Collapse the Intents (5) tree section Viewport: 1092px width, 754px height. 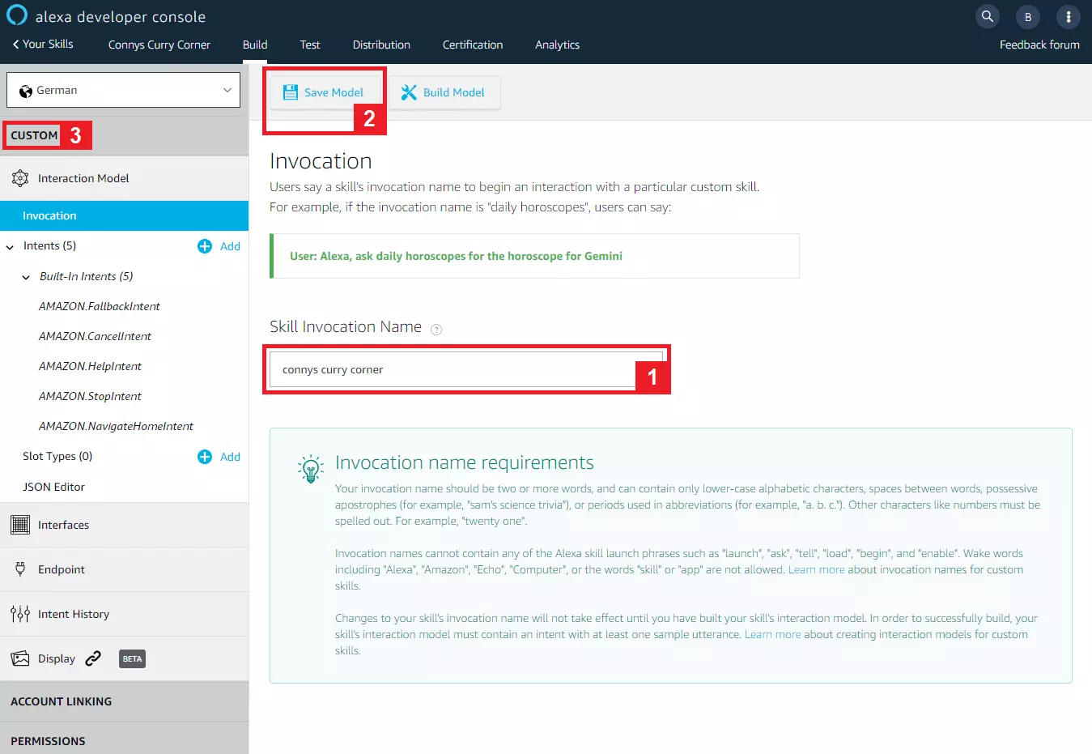click(10, 246)
